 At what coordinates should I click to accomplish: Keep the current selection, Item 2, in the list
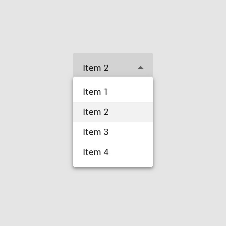click(113, 112)
